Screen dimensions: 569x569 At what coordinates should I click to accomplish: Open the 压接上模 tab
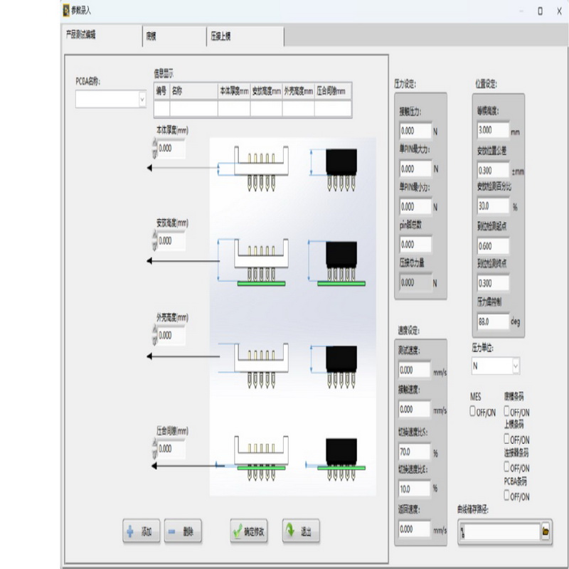pyautogui.click(x=244, y=36)
